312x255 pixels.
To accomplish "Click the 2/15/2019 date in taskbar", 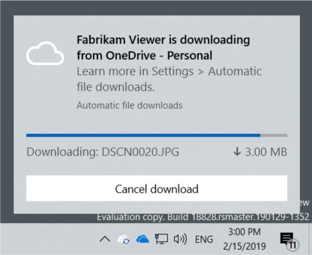I will [245, 246].
